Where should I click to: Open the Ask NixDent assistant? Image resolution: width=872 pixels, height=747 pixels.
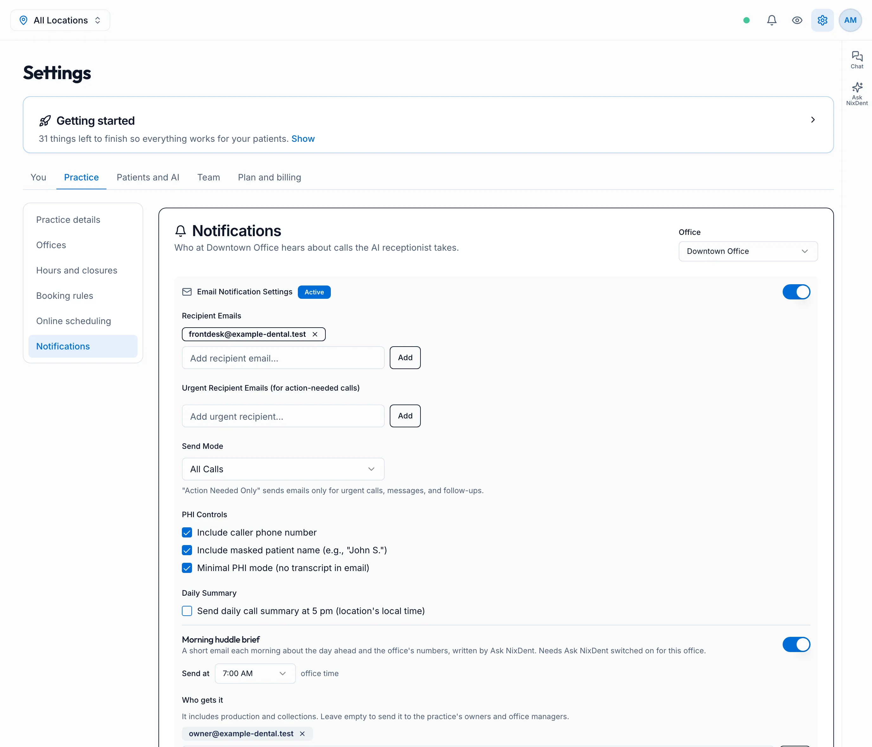click(857, 94)
